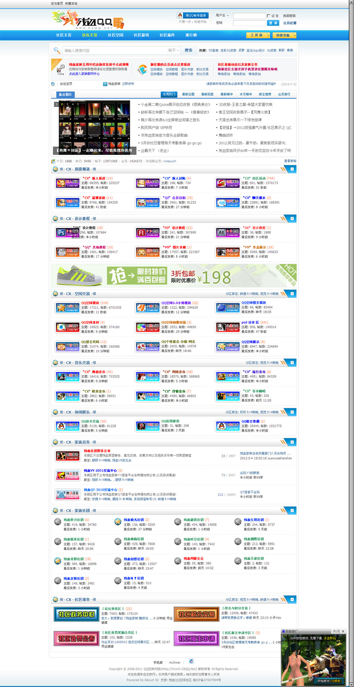
Task: Click the password input field
Action: [x=249, y=23]
